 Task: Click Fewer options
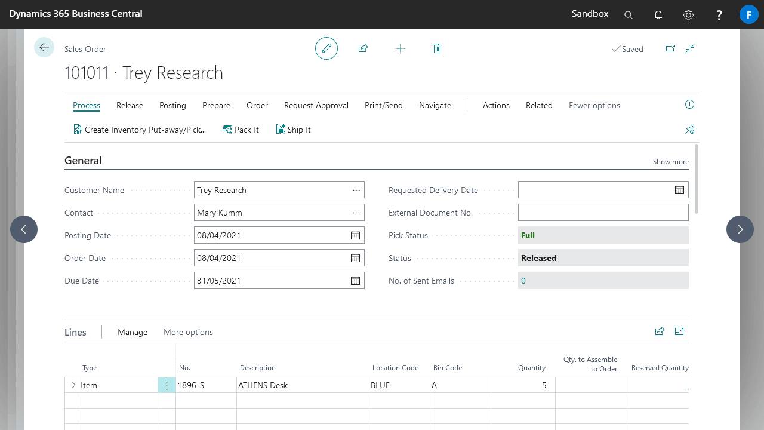594,105
